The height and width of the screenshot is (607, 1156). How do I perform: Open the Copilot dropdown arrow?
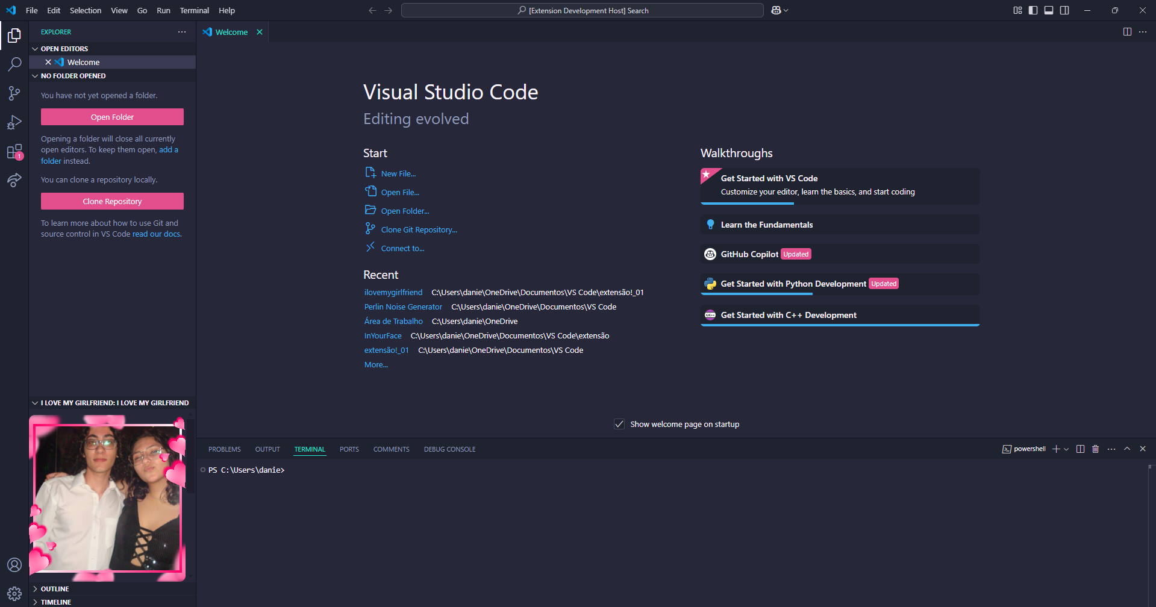[786, 10]
